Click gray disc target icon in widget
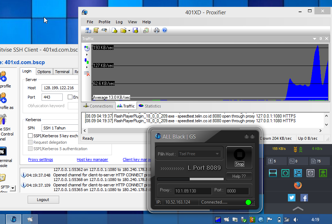The width and height of the screenshot is (332, 224). pos(310,173)
